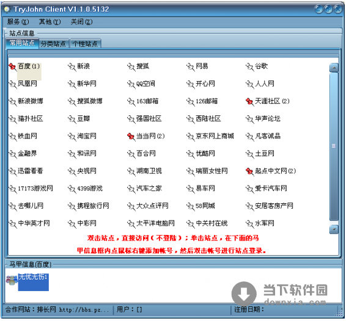Select the 华声论坛 site
The image size is (346, 321).
click(x=268, y=119)
